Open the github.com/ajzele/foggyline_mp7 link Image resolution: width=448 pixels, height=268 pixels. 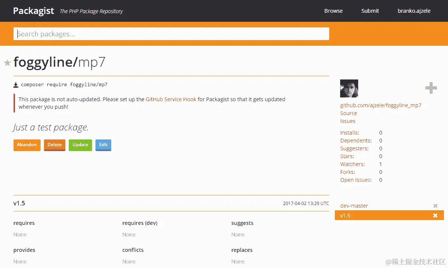[x=381, y=105]
